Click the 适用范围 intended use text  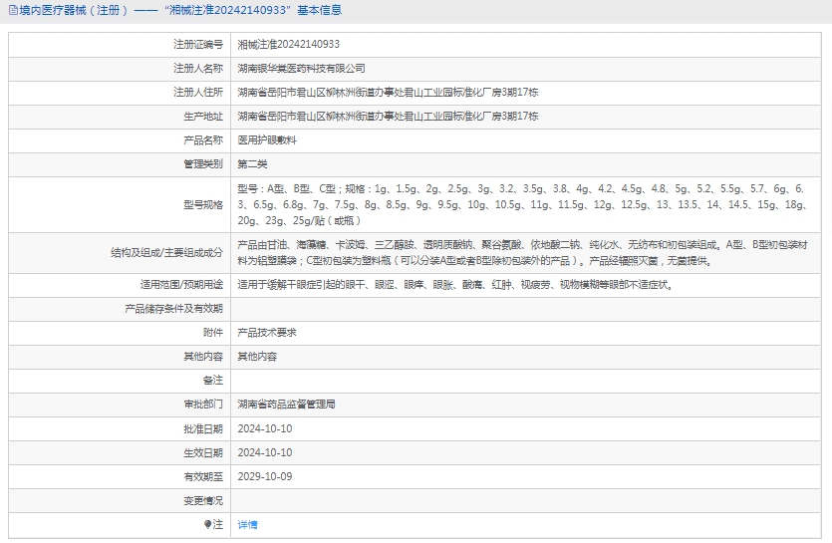click(x=454, y=285)
